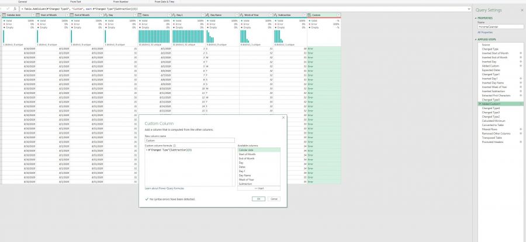Click the fx formula icon in formula bar

pos(15,9)
